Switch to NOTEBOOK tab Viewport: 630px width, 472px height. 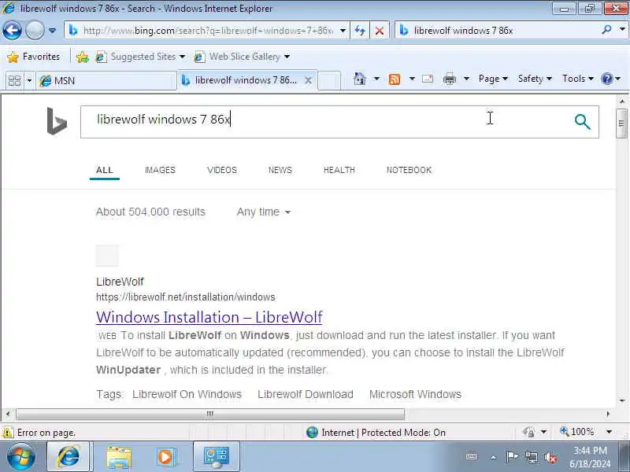[x=409, y=170]
